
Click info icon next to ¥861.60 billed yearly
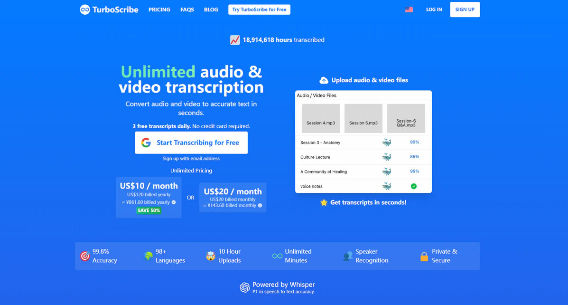tap(174, 202)
